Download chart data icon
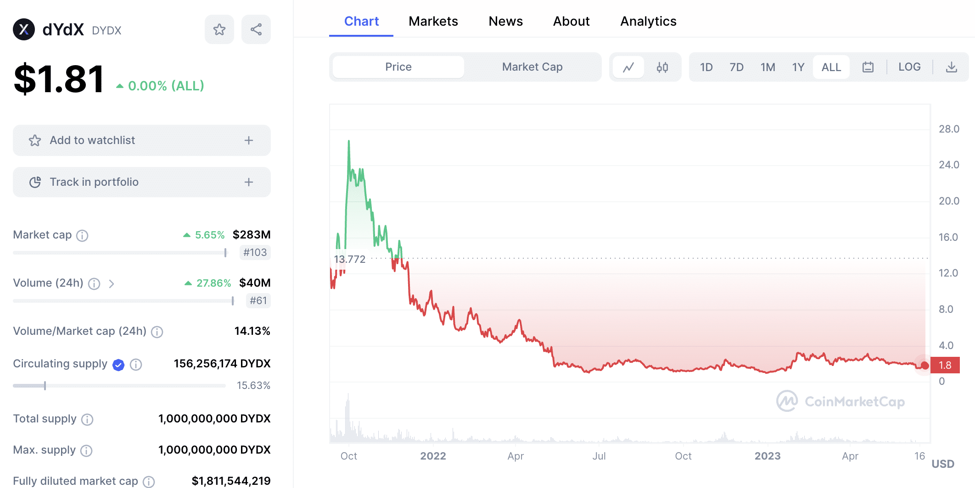This screenshot has width=975, height=488. click(x=952, y=67)
